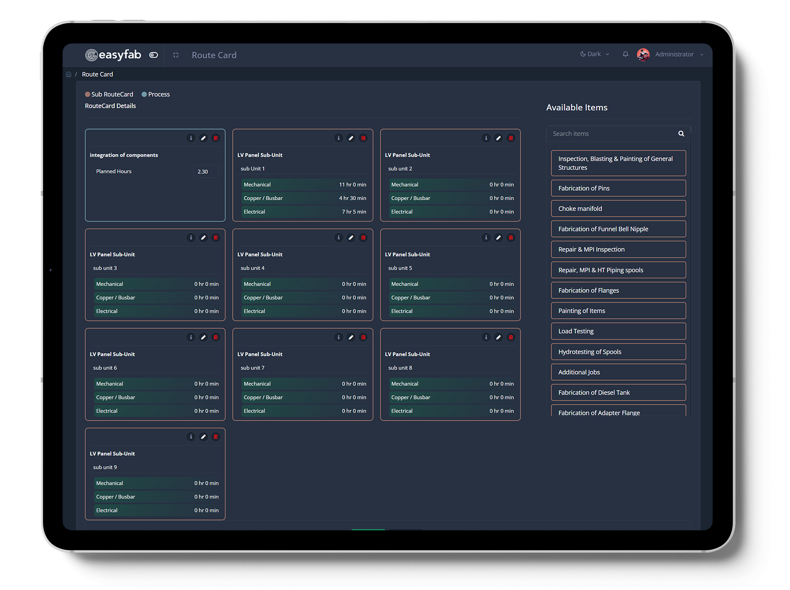Open info for sub unit 5 card
790x590 pixels.
click(486, 238)
